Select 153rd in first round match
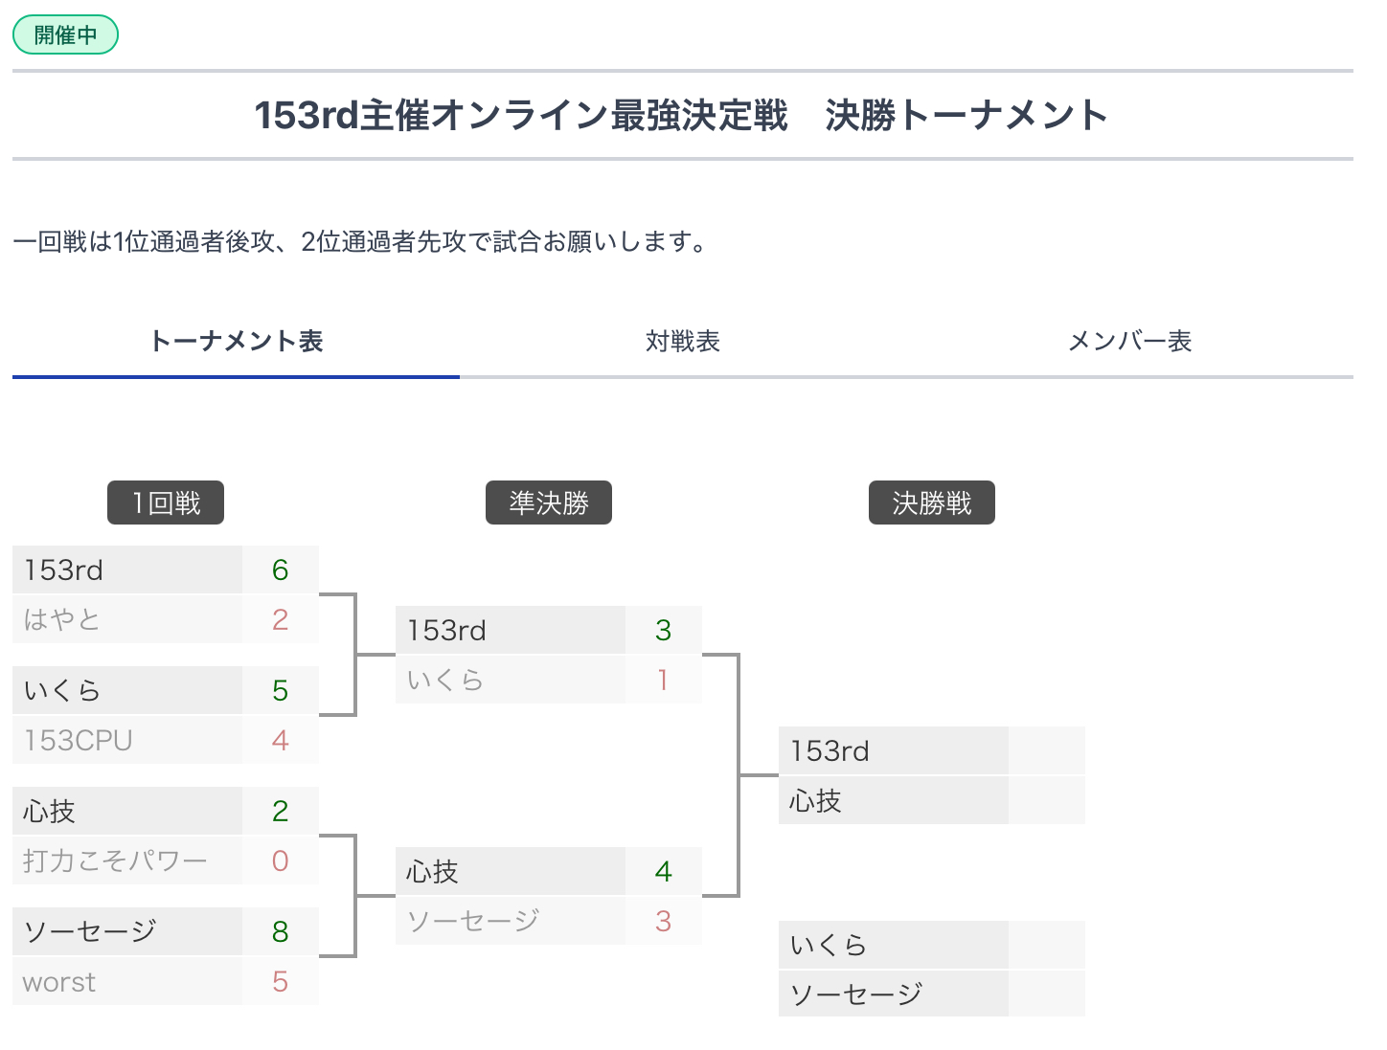 (x=127, y=570)
